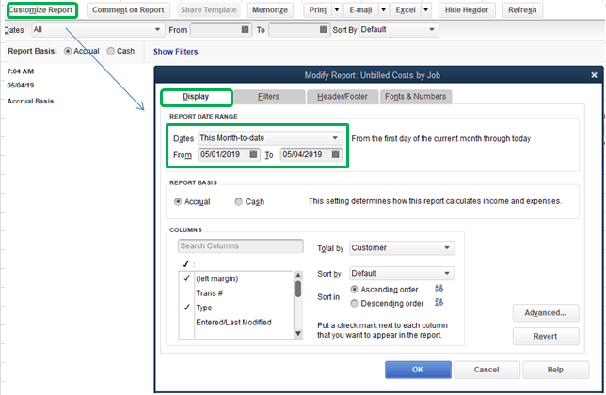Select Accrual in Modify Report dialog
606x395 pixels.
(x=178, y=201)
